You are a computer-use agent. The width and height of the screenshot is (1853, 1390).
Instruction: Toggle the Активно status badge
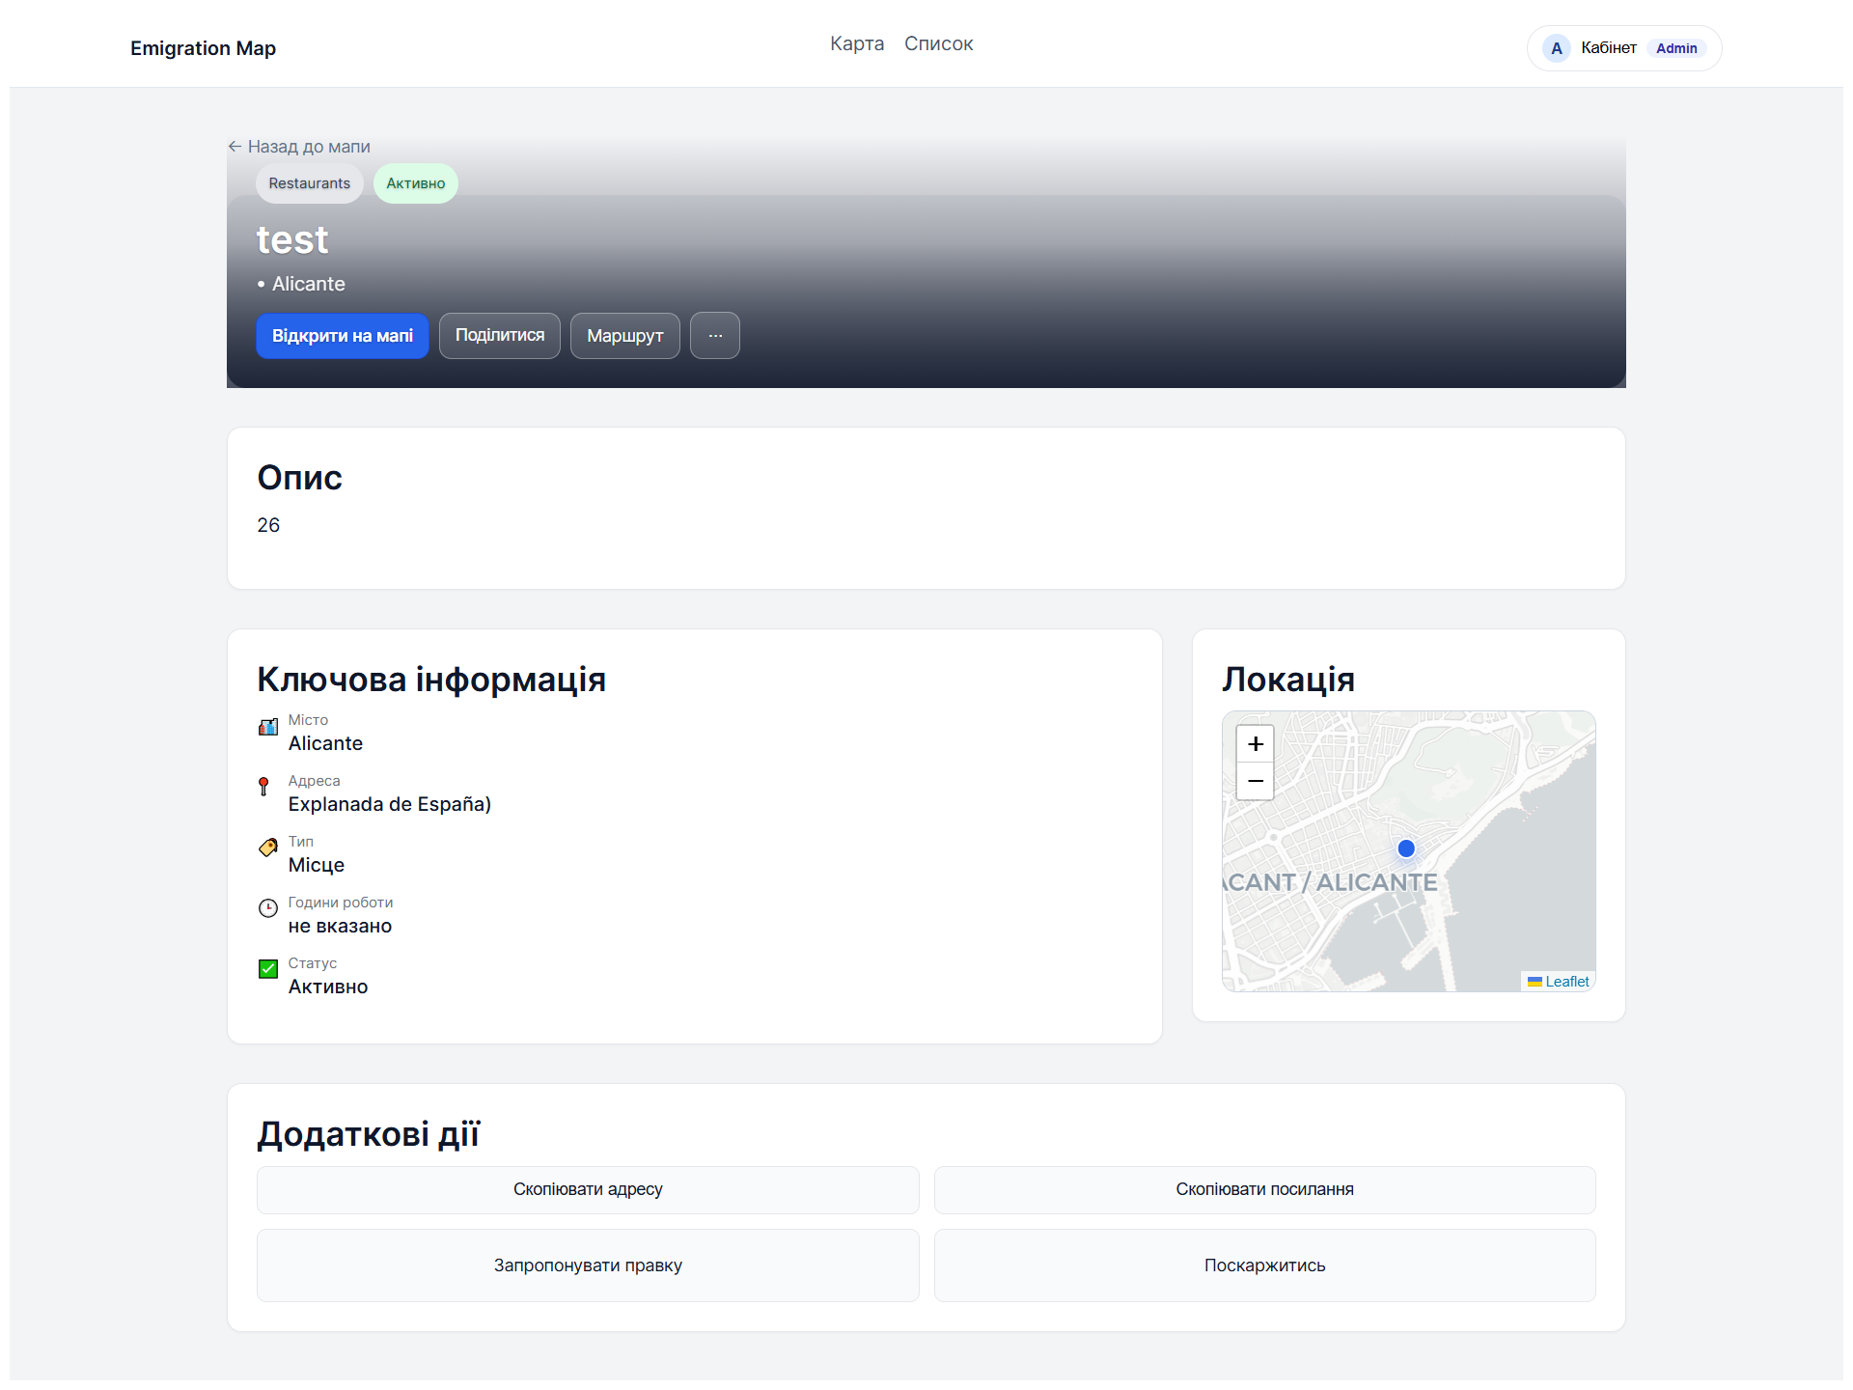(x=415, y=182)
